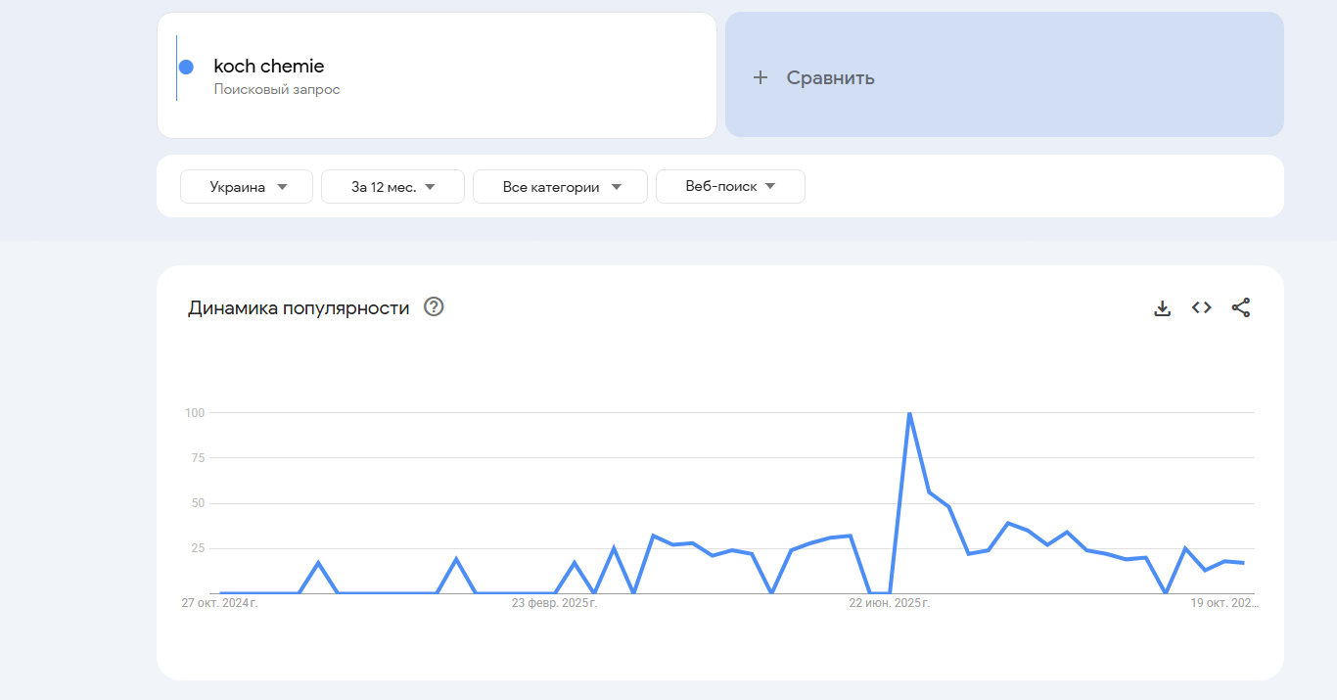Click the chart peak at 100
The width and height of the screenshot is (1337, 700).
909,414
